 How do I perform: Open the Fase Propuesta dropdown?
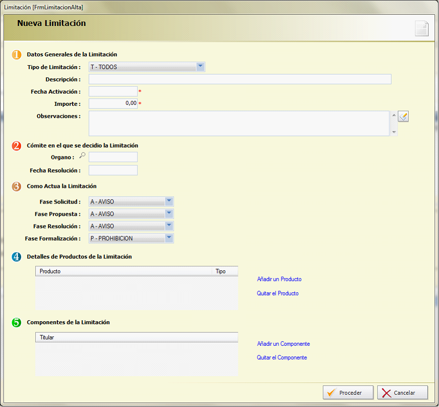click(x=169, y=214)
